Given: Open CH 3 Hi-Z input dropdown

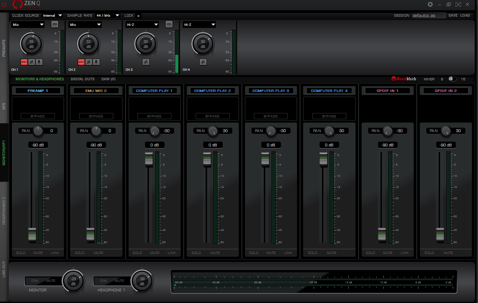Looking at the screenshot, I should [x=143, y=25].
